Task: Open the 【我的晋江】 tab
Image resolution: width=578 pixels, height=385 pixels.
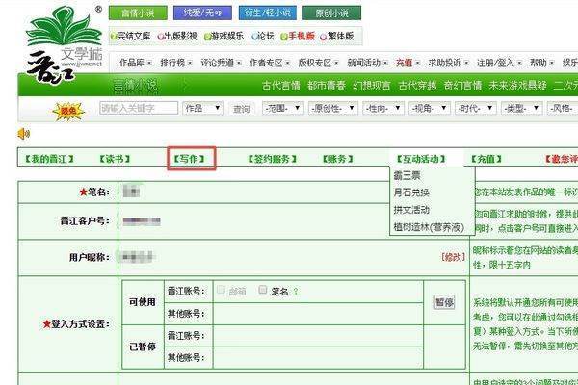Action: [49, 159]
